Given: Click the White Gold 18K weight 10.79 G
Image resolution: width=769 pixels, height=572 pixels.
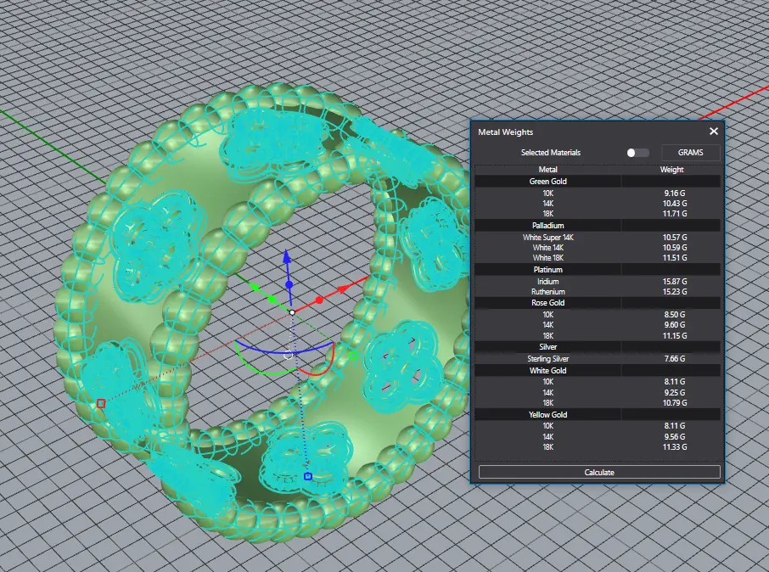Looking at the screenshot, I should [675, 403].
